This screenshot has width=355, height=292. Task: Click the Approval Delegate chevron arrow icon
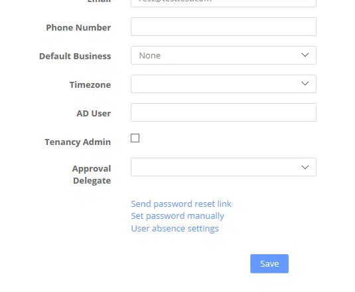coord(305,168)
